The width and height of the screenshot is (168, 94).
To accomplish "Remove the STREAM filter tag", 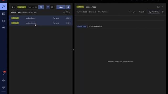I will coord(25,7).
